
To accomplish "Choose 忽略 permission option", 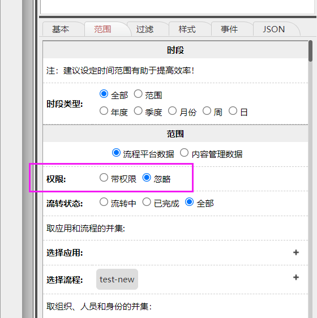I will click(147, 178).
